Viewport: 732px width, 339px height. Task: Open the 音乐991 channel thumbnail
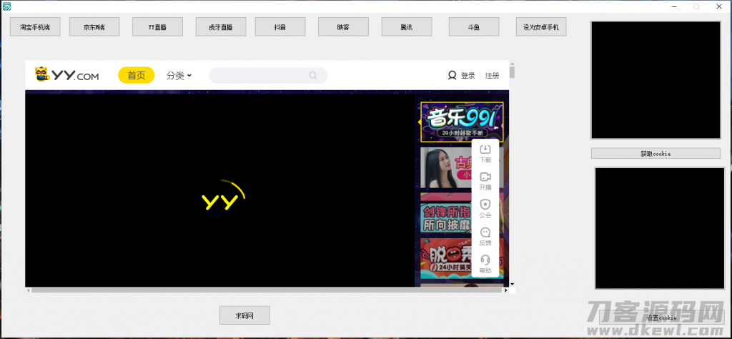click(462, 122)
